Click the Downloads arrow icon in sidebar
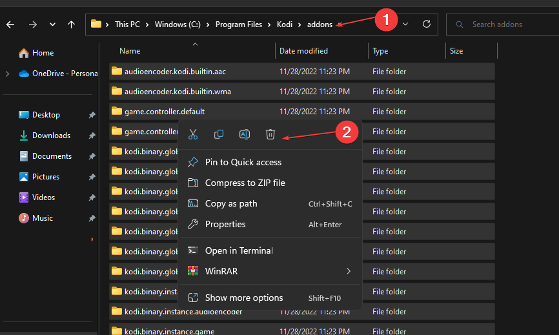This screenshot has height=335, width=559. point(24,136)
